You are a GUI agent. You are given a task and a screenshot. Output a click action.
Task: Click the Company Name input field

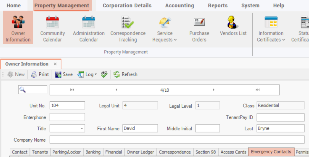[x=177, y=140]
